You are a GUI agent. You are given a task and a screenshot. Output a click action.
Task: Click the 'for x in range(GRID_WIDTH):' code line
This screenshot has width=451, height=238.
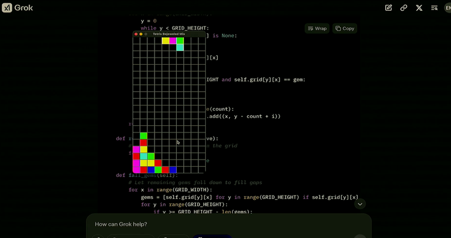(x=170, y=190)
